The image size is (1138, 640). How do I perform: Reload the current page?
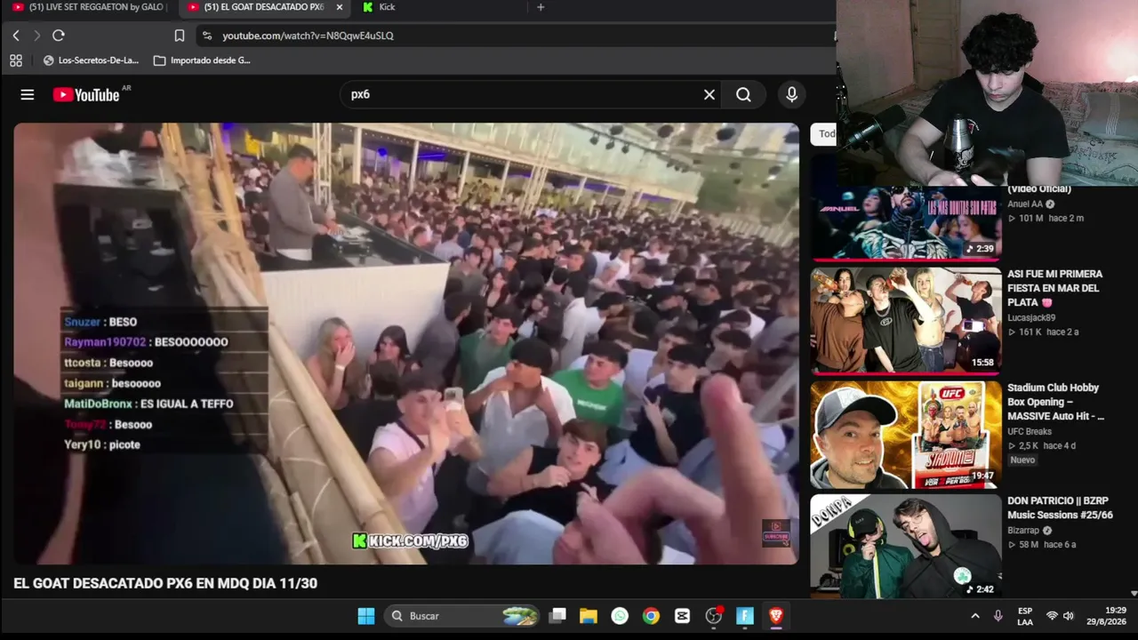point(59,36)
